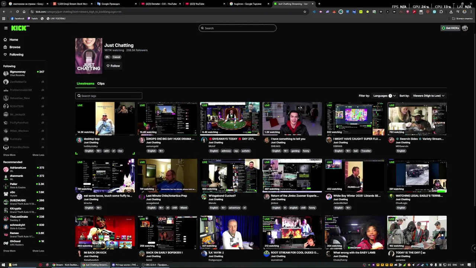Follow the Just Chatting category

coord(113,66)
